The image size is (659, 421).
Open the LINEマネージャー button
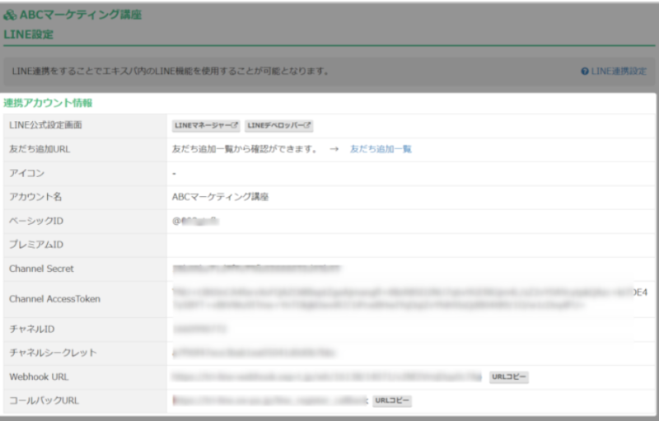click(206, 125)
